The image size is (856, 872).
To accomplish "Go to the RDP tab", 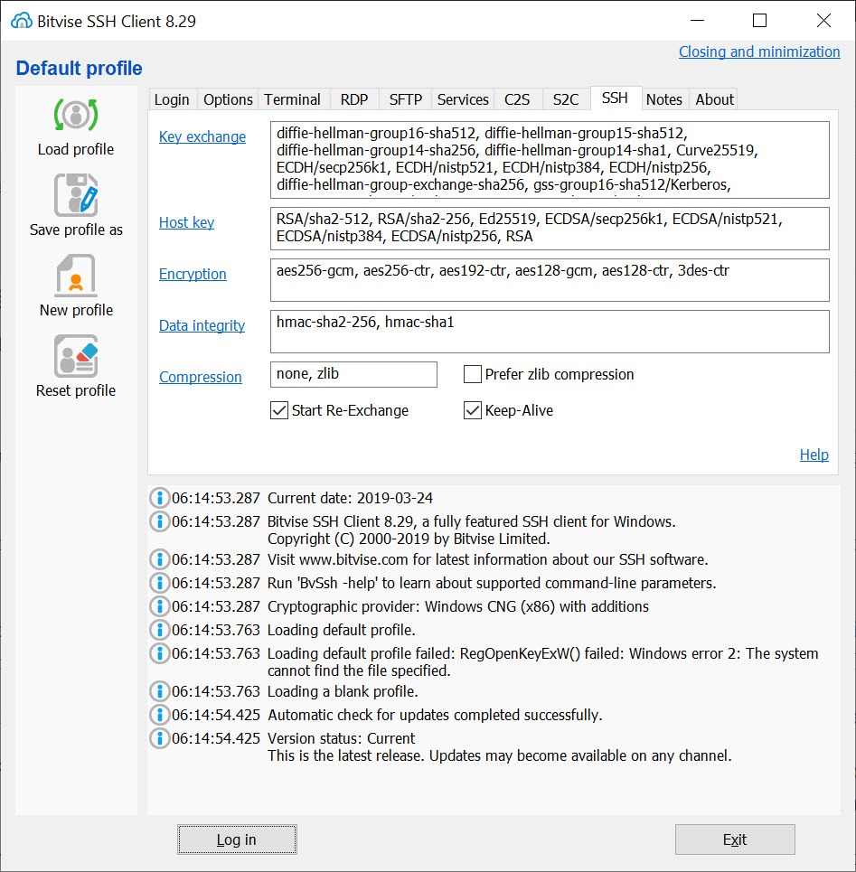I will [354, 99].
